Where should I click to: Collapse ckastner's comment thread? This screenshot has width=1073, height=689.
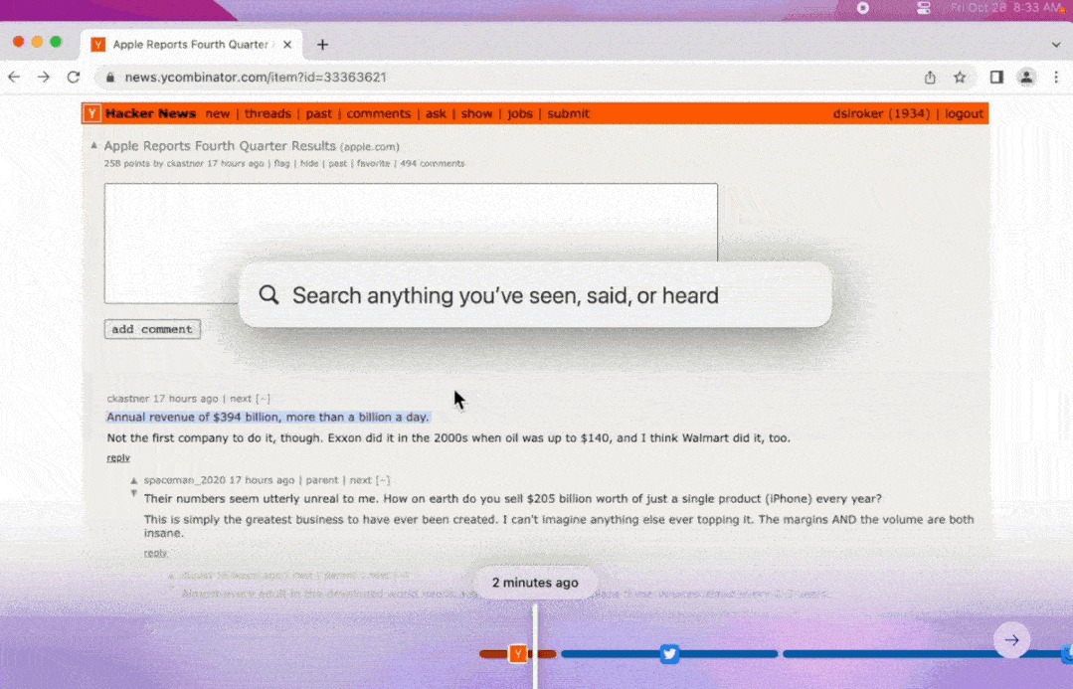click(x=263, y=399)
